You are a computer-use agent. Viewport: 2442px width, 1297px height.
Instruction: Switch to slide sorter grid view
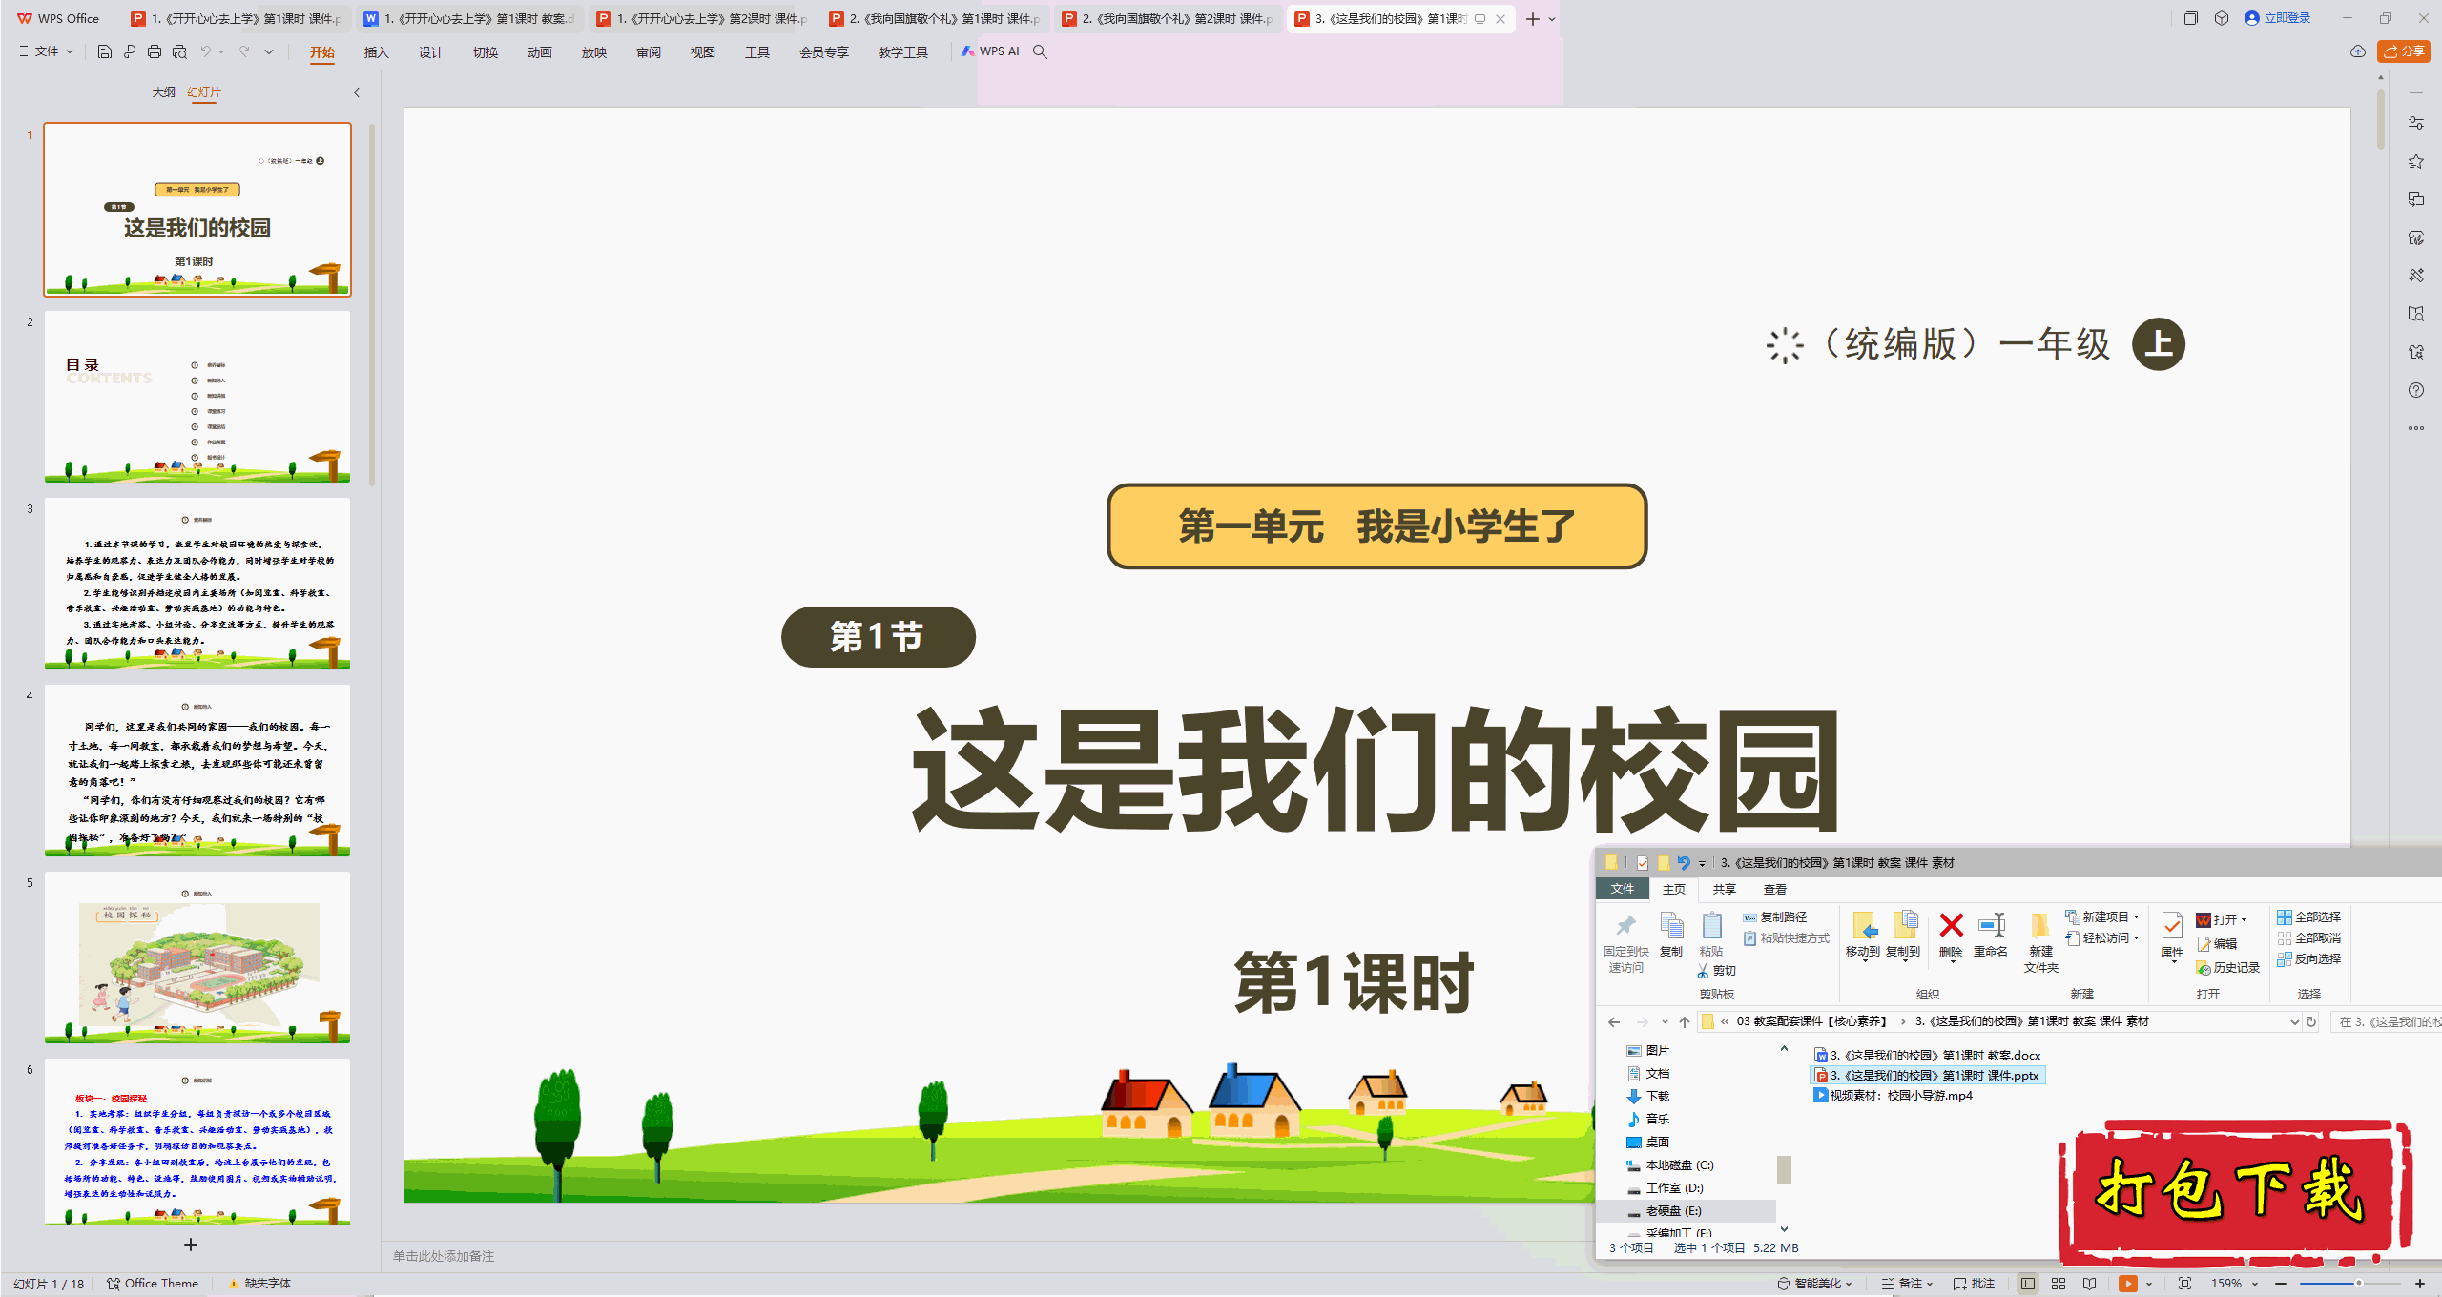(x=2059, y=1284)
